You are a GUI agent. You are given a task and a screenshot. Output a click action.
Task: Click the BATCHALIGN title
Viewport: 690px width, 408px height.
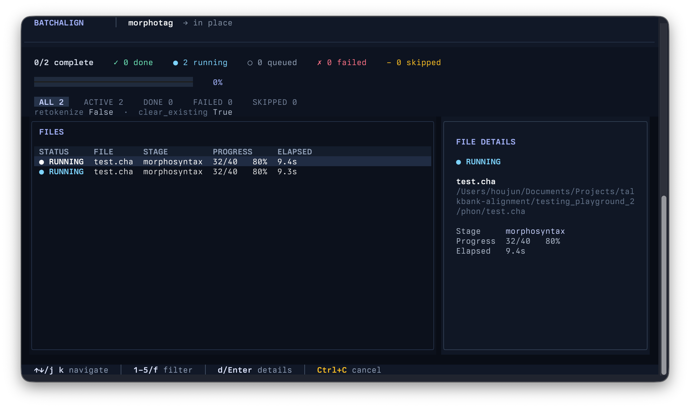pyautogui.click(x=59, y=23)
